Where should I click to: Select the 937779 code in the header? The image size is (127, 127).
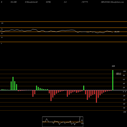(x=85, y=2)
